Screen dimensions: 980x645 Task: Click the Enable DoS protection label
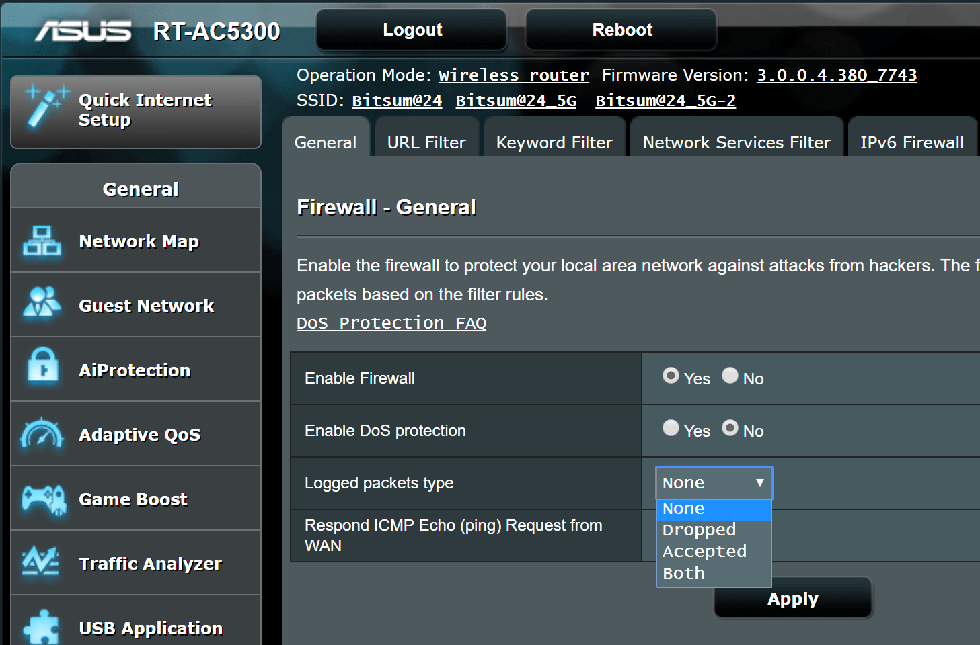[385, 431]
